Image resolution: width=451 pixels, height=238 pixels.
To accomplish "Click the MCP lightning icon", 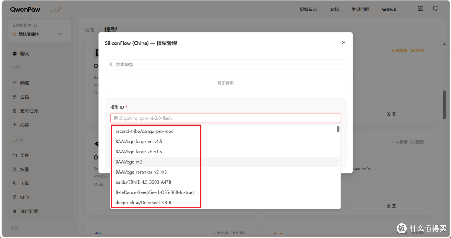I will point(14,197).
